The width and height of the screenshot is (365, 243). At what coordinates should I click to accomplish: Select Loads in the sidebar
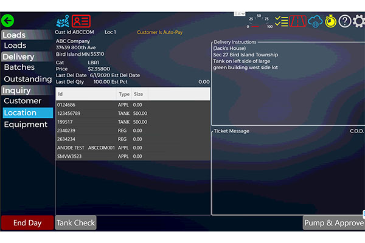[15, 46]
